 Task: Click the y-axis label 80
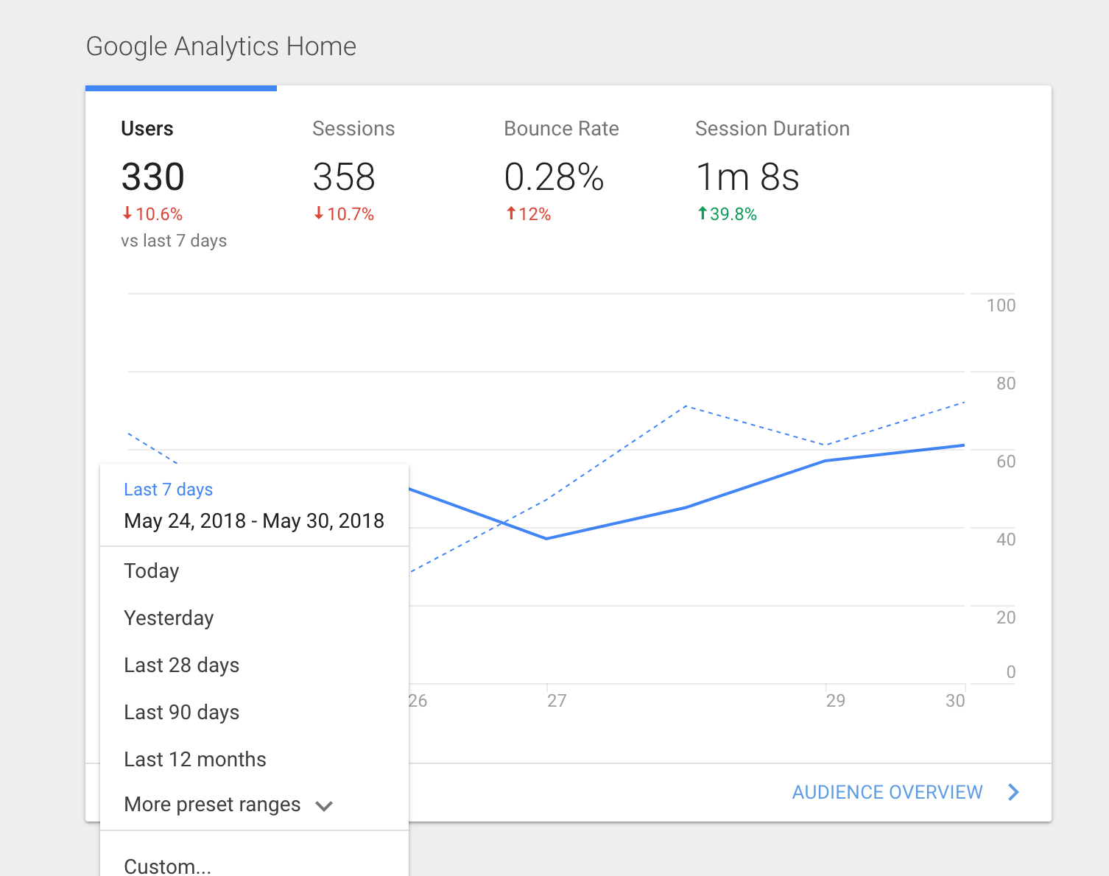click(x=1006, y=384)
